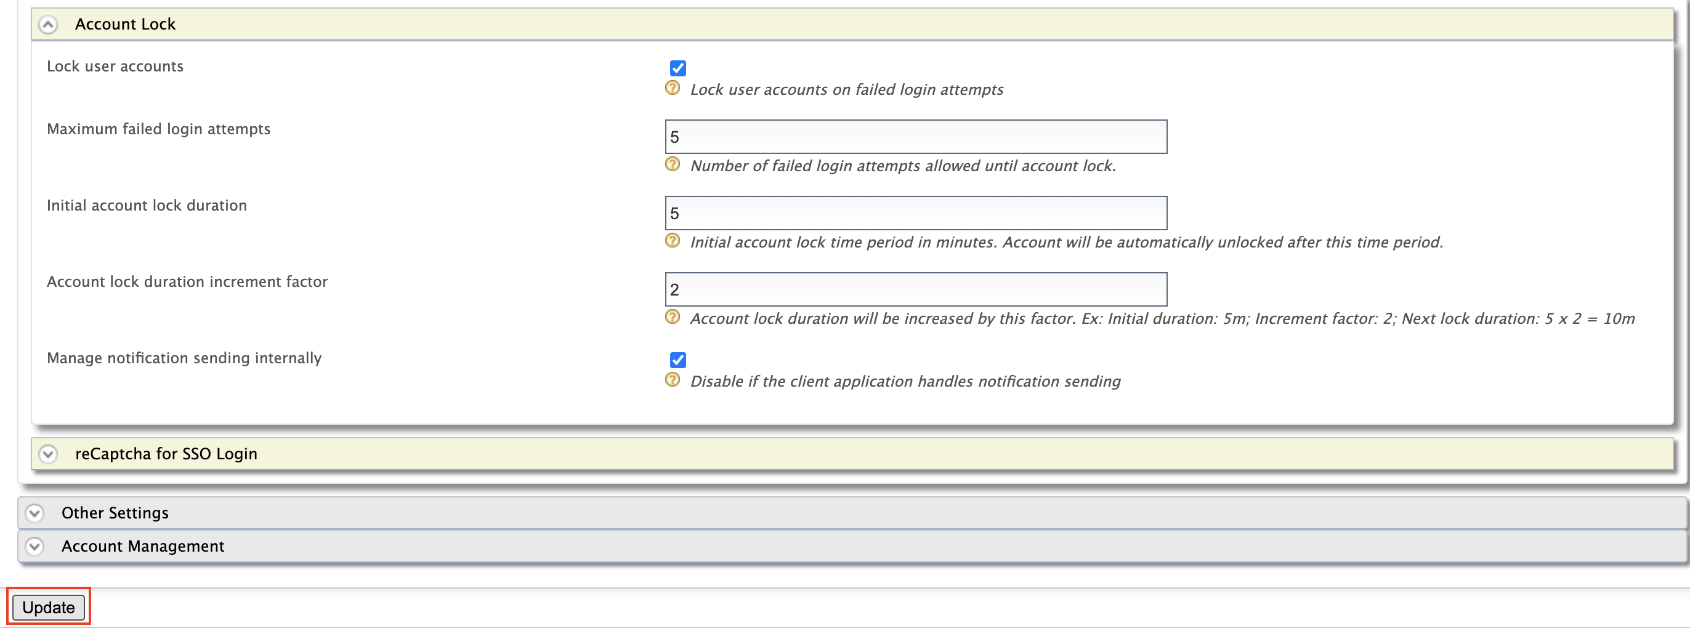Click 'Initial account lock time period in minutes' hint
The image size is (1690, 628).
coord(1066,242)
